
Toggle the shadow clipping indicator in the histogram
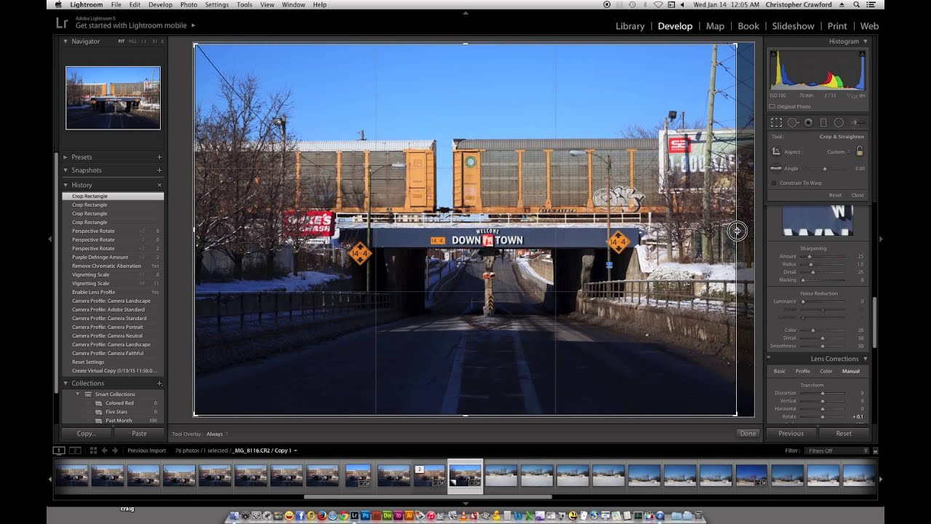(x=772, y=53)
